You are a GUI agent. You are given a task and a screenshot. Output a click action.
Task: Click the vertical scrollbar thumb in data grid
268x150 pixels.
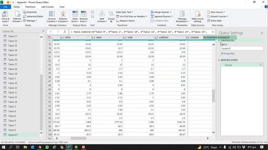point(214,96)
